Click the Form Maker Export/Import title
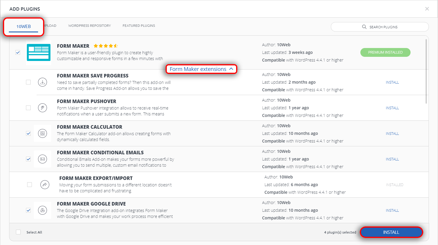Screen dimensions: 438x245 [96, 178]
